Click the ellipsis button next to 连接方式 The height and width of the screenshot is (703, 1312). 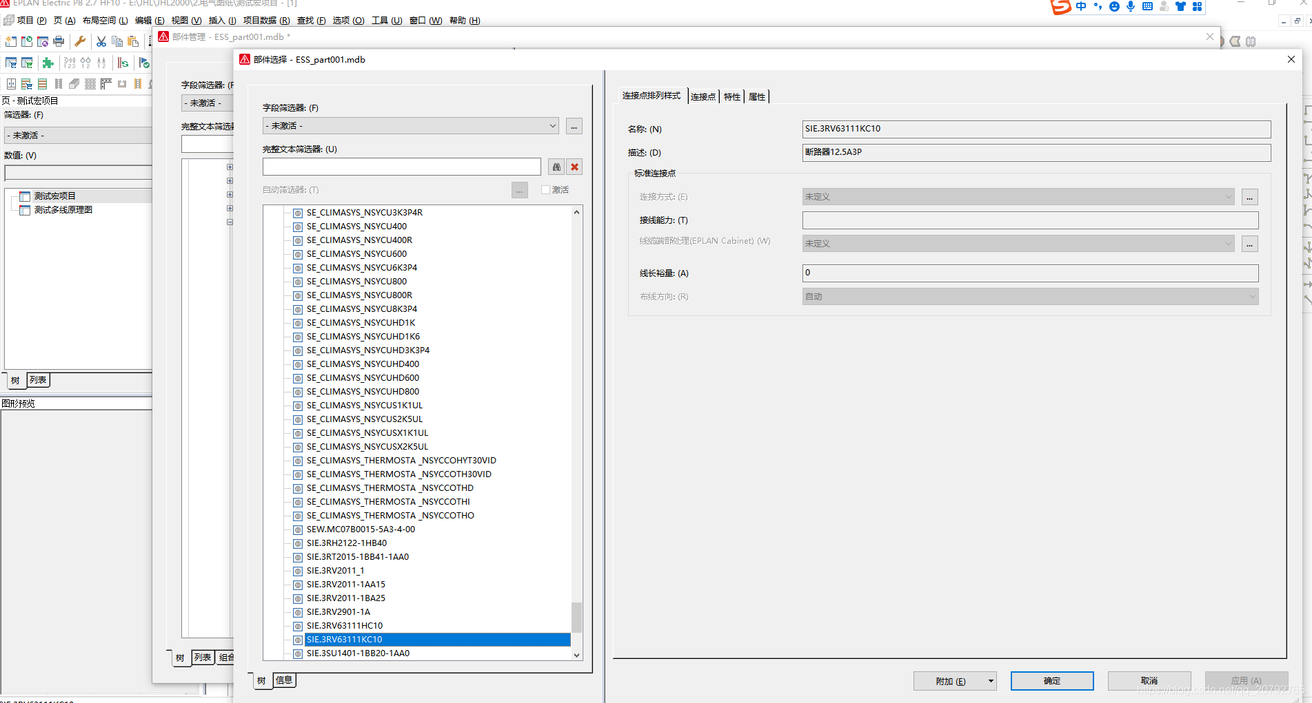(1249, 197)
